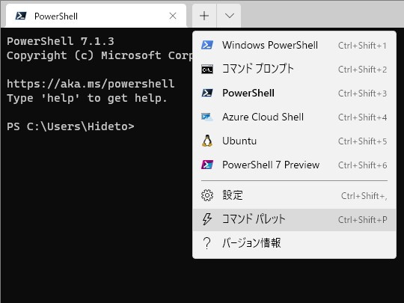This screenshot has height=303, width=404.
Task: Show バージョン情報 dialog
Action: (x=294, y=243)
